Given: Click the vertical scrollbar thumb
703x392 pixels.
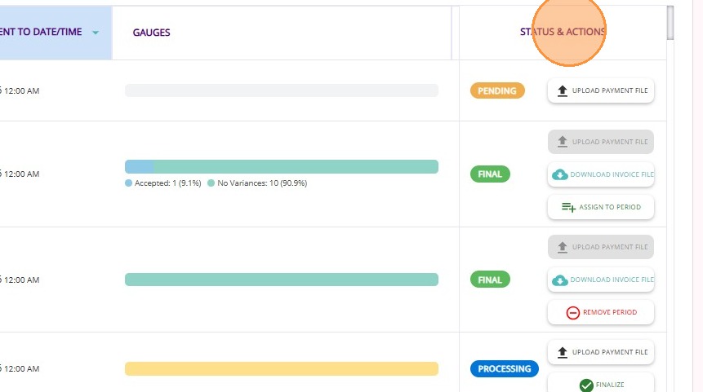Looking at the screenshot, I should [x=670, y=23].
